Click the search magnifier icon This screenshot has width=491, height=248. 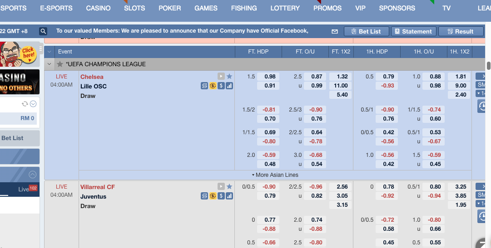[x=43, y=31]
